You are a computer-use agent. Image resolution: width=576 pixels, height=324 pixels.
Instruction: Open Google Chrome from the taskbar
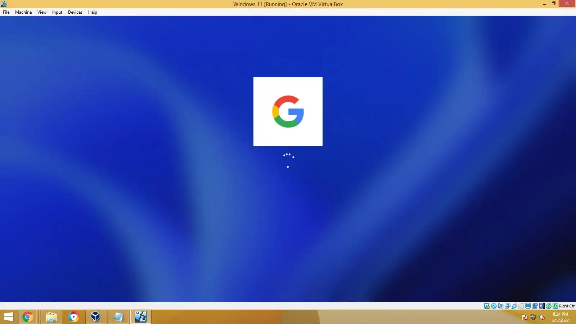pos(28,317)
